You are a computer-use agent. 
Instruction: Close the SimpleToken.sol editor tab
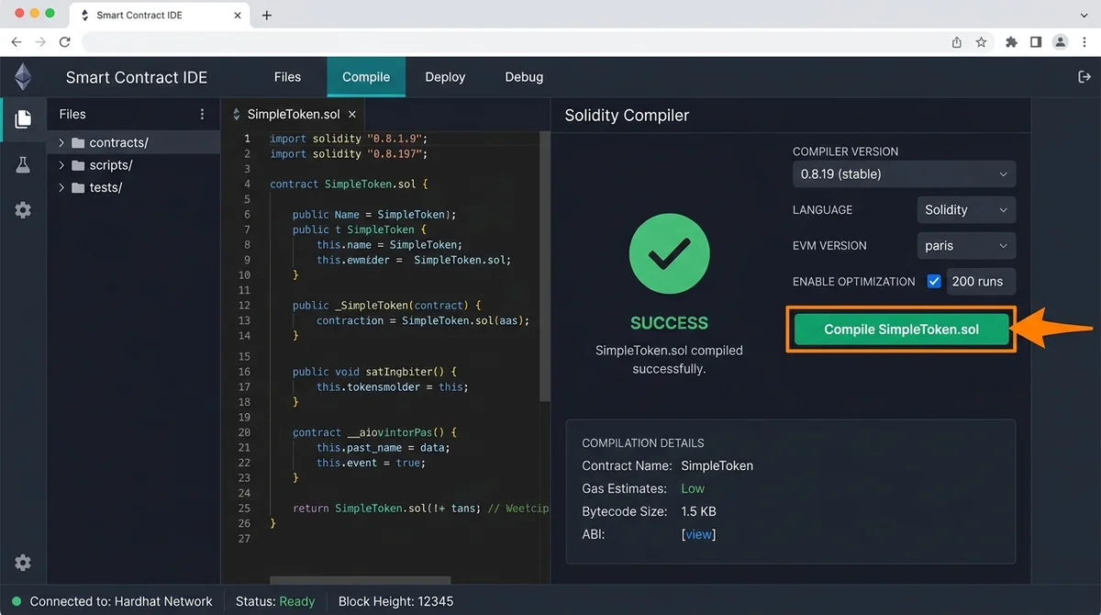coord(352,115)
